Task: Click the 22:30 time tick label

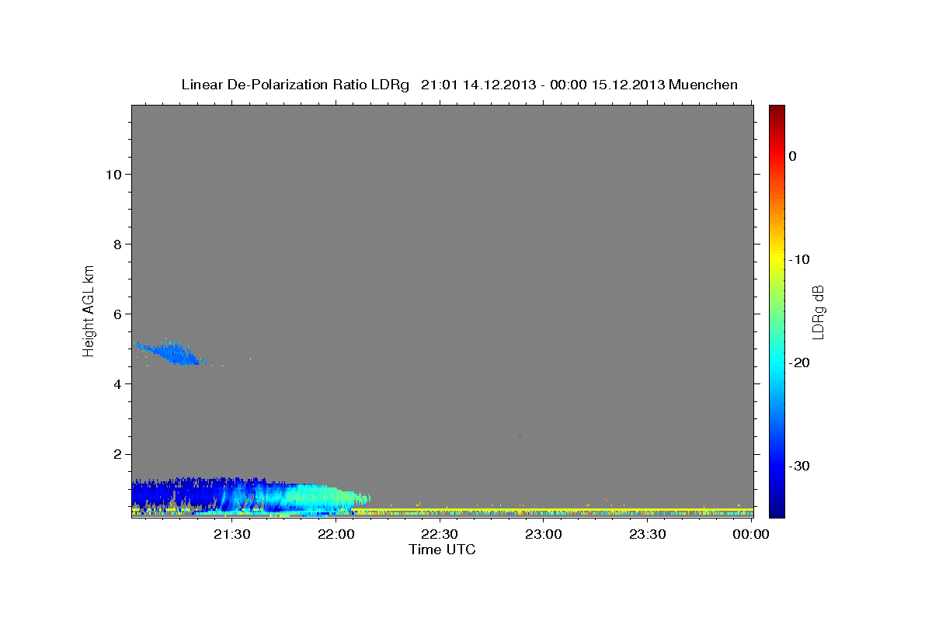Action: pos(440,534)
